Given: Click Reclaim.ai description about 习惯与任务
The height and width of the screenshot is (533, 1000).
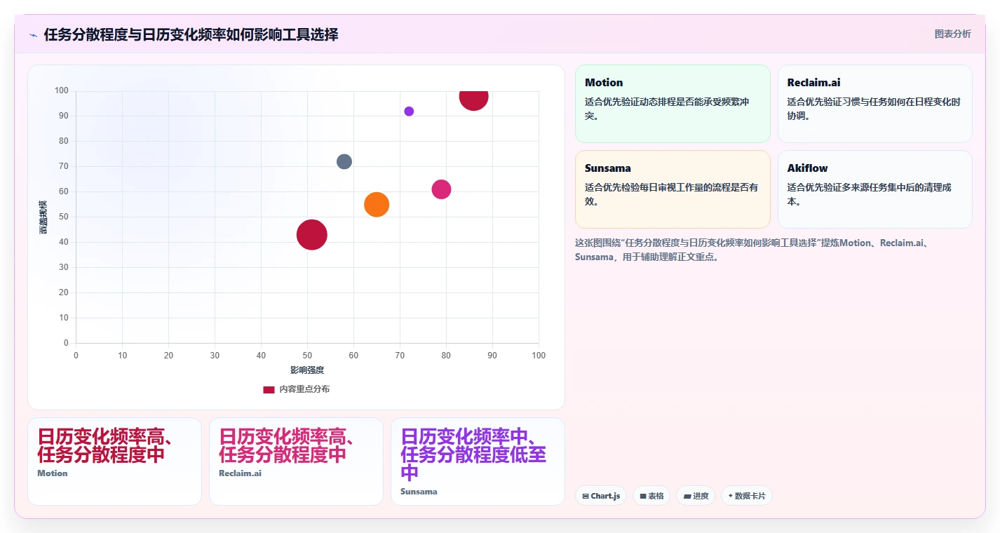Looking at the screenshot, I should 874,109.
